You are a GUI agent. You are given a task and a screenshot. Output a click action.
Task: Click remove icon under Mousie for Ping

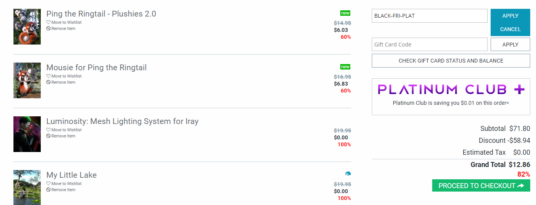pyautogui.click(x=48, y=82)
